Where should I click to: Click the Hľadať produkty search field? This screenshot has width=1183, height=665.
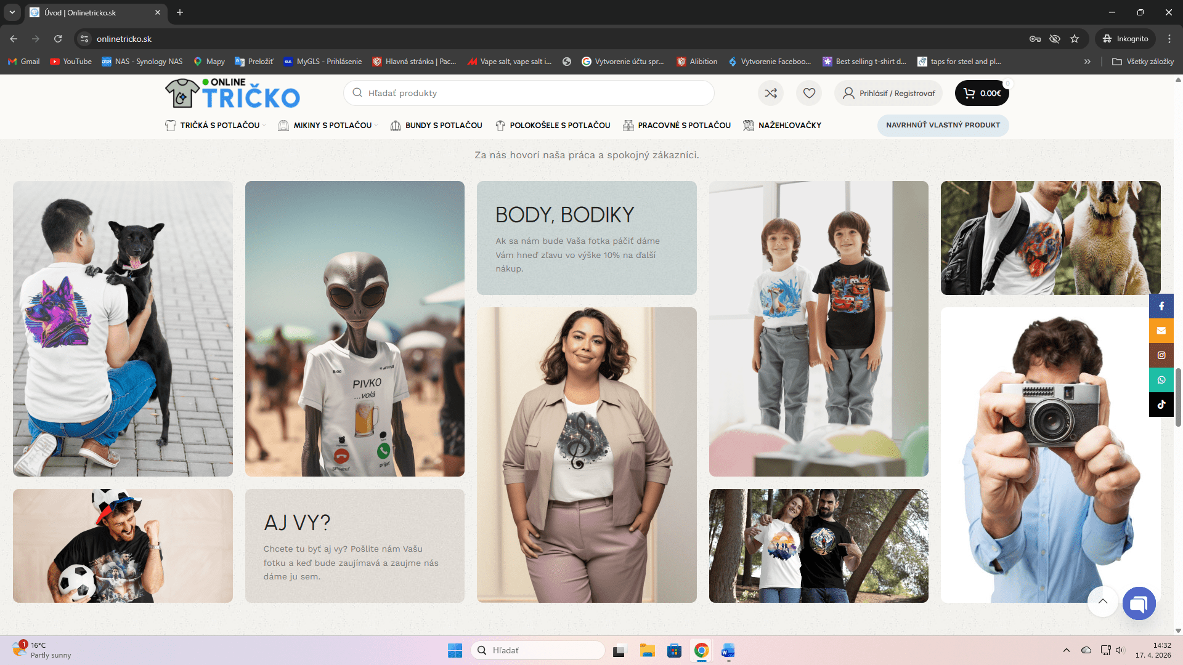(529, 93)
